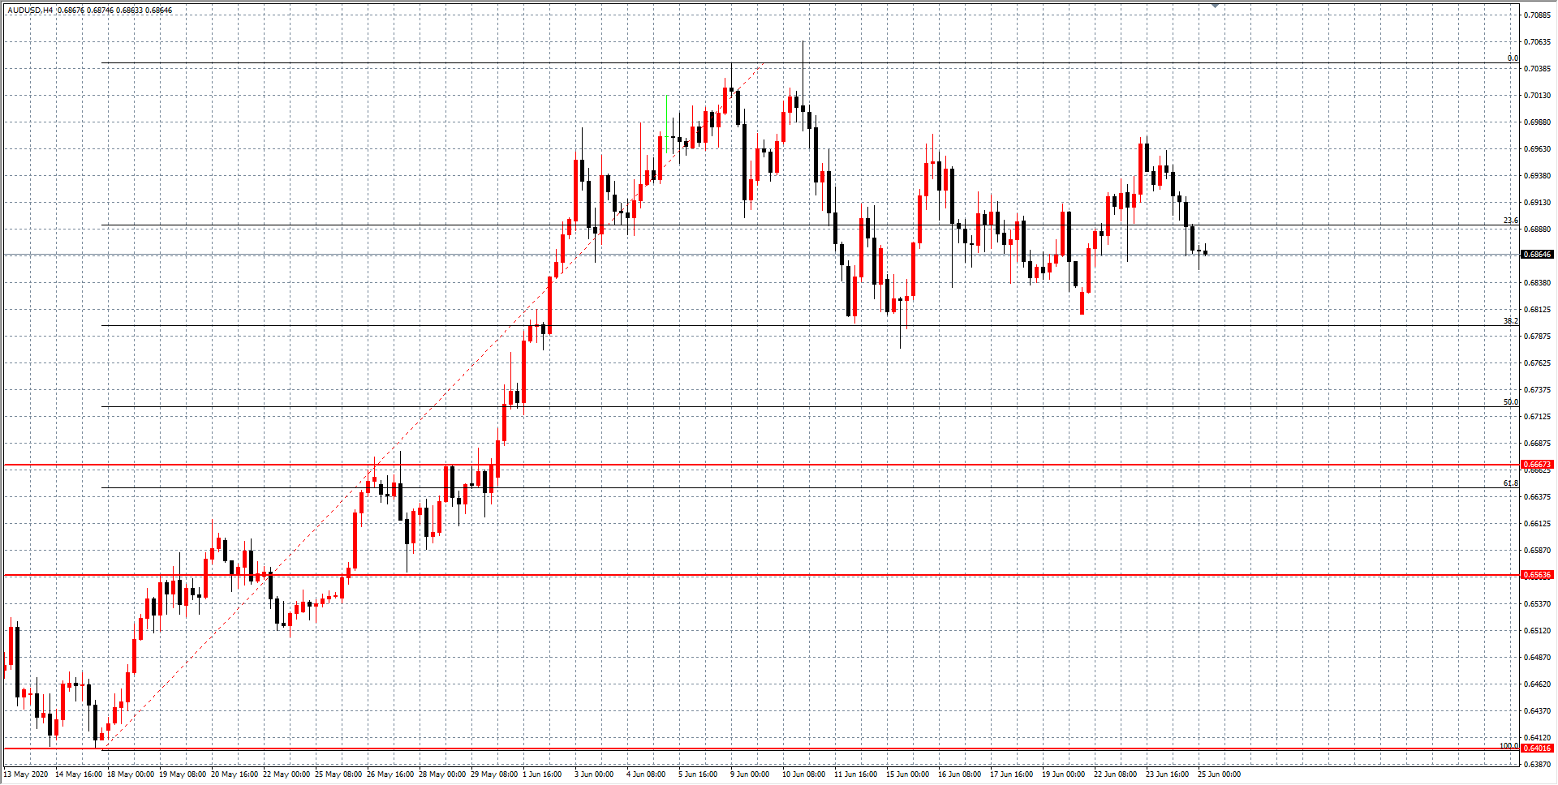
Task: Click the 25 Jun 00:00 time label
Action: click(1220, 774)
